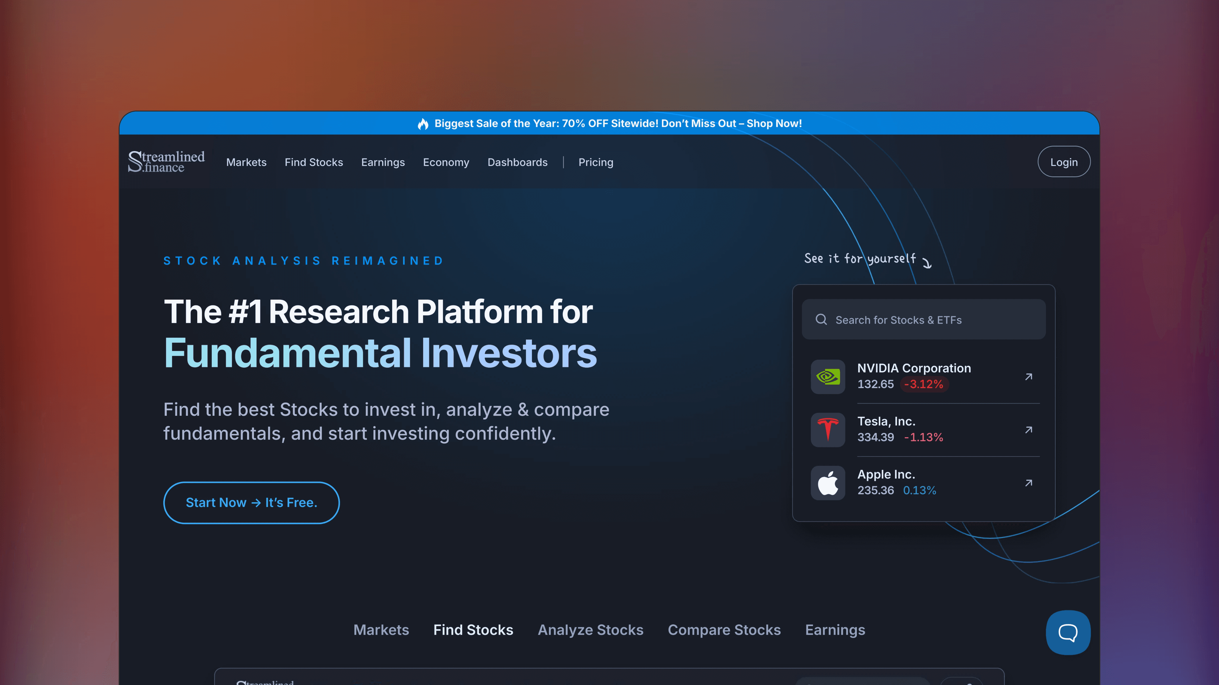Image resolution: width=1219 pixels, height=685 pixels.
Task: Open the chat support bubble
Action: 1068,632
